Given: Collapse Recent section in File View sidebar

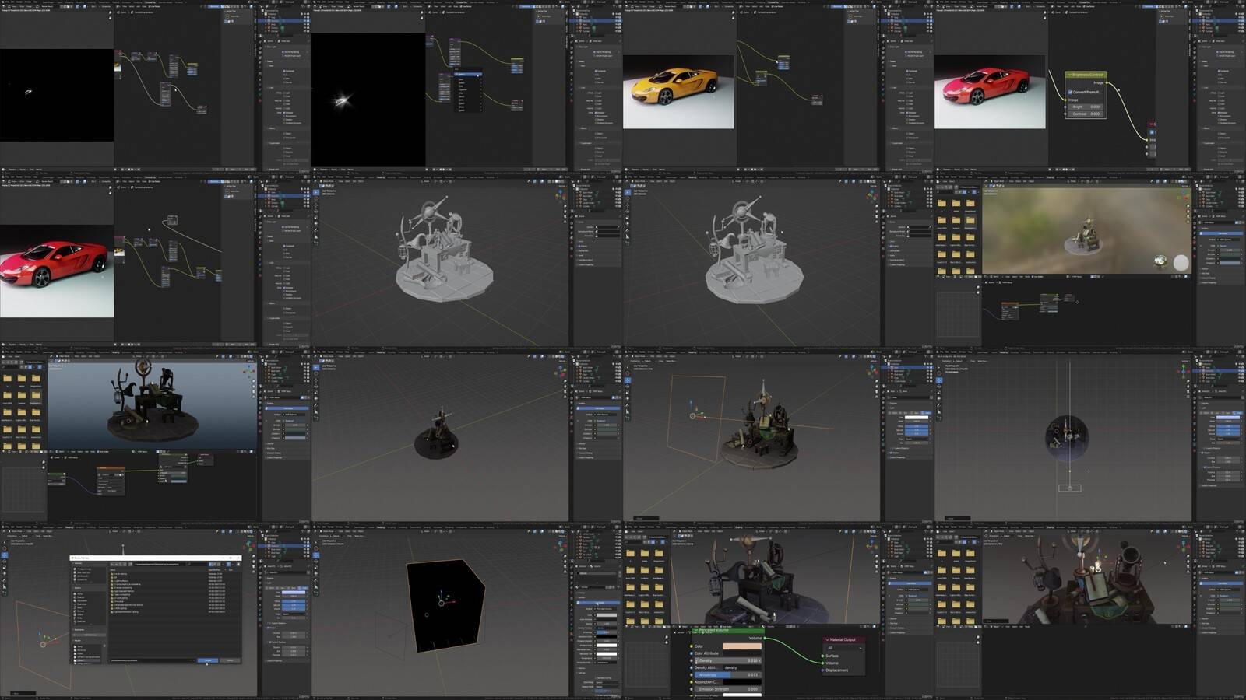Looking at the screenshot, I should (x=74, y=641).
